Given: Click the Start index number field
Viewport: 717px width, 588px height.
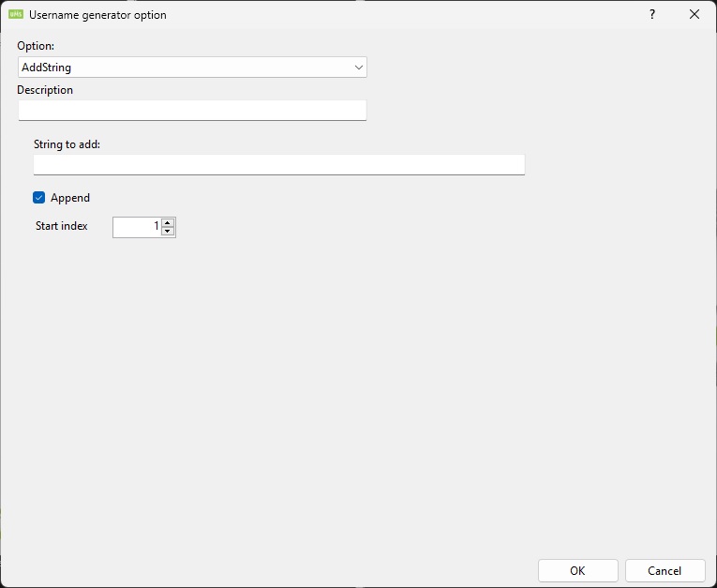Looking at the screenshot, I should pyautogui.click(x=137, y=227).
